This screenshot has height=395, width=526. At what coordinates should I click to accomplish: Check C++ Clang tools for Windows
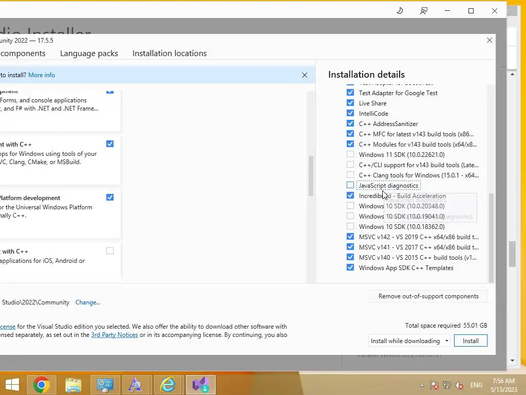click(350, 175)
